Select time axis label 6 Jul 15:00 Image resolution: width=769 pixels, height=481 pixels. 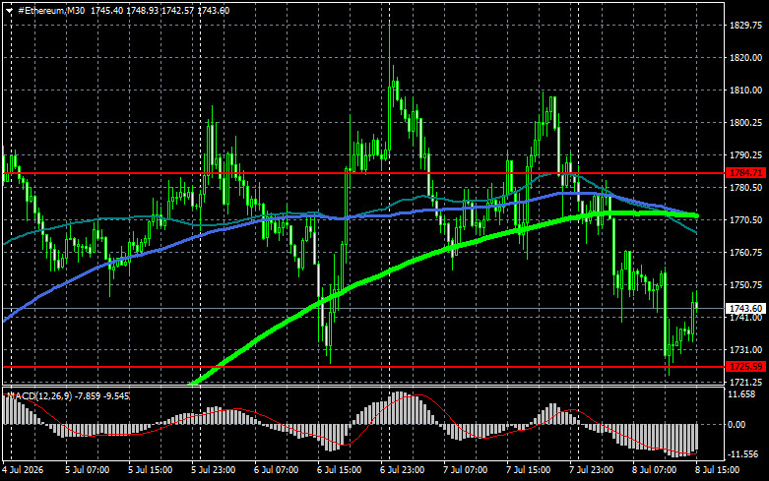pos(340,470)
